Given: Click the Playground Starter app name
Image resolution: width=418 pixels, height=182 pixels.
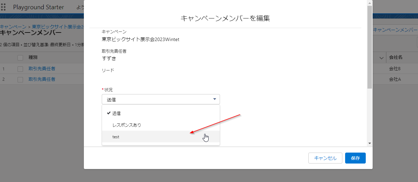Looking at the screenshot, I should (38, 7).
